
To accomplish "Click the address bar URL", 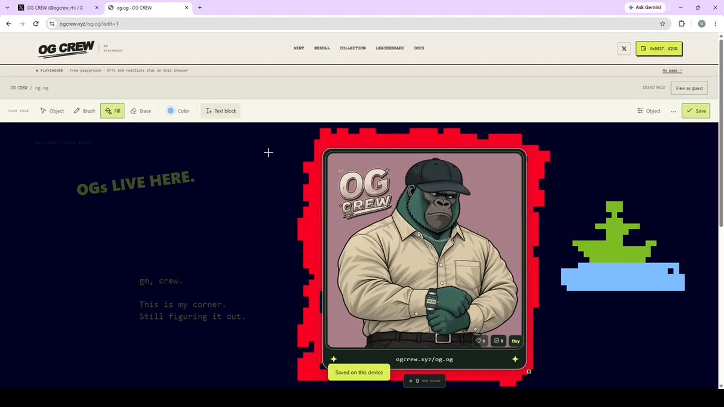I will 89,24.
